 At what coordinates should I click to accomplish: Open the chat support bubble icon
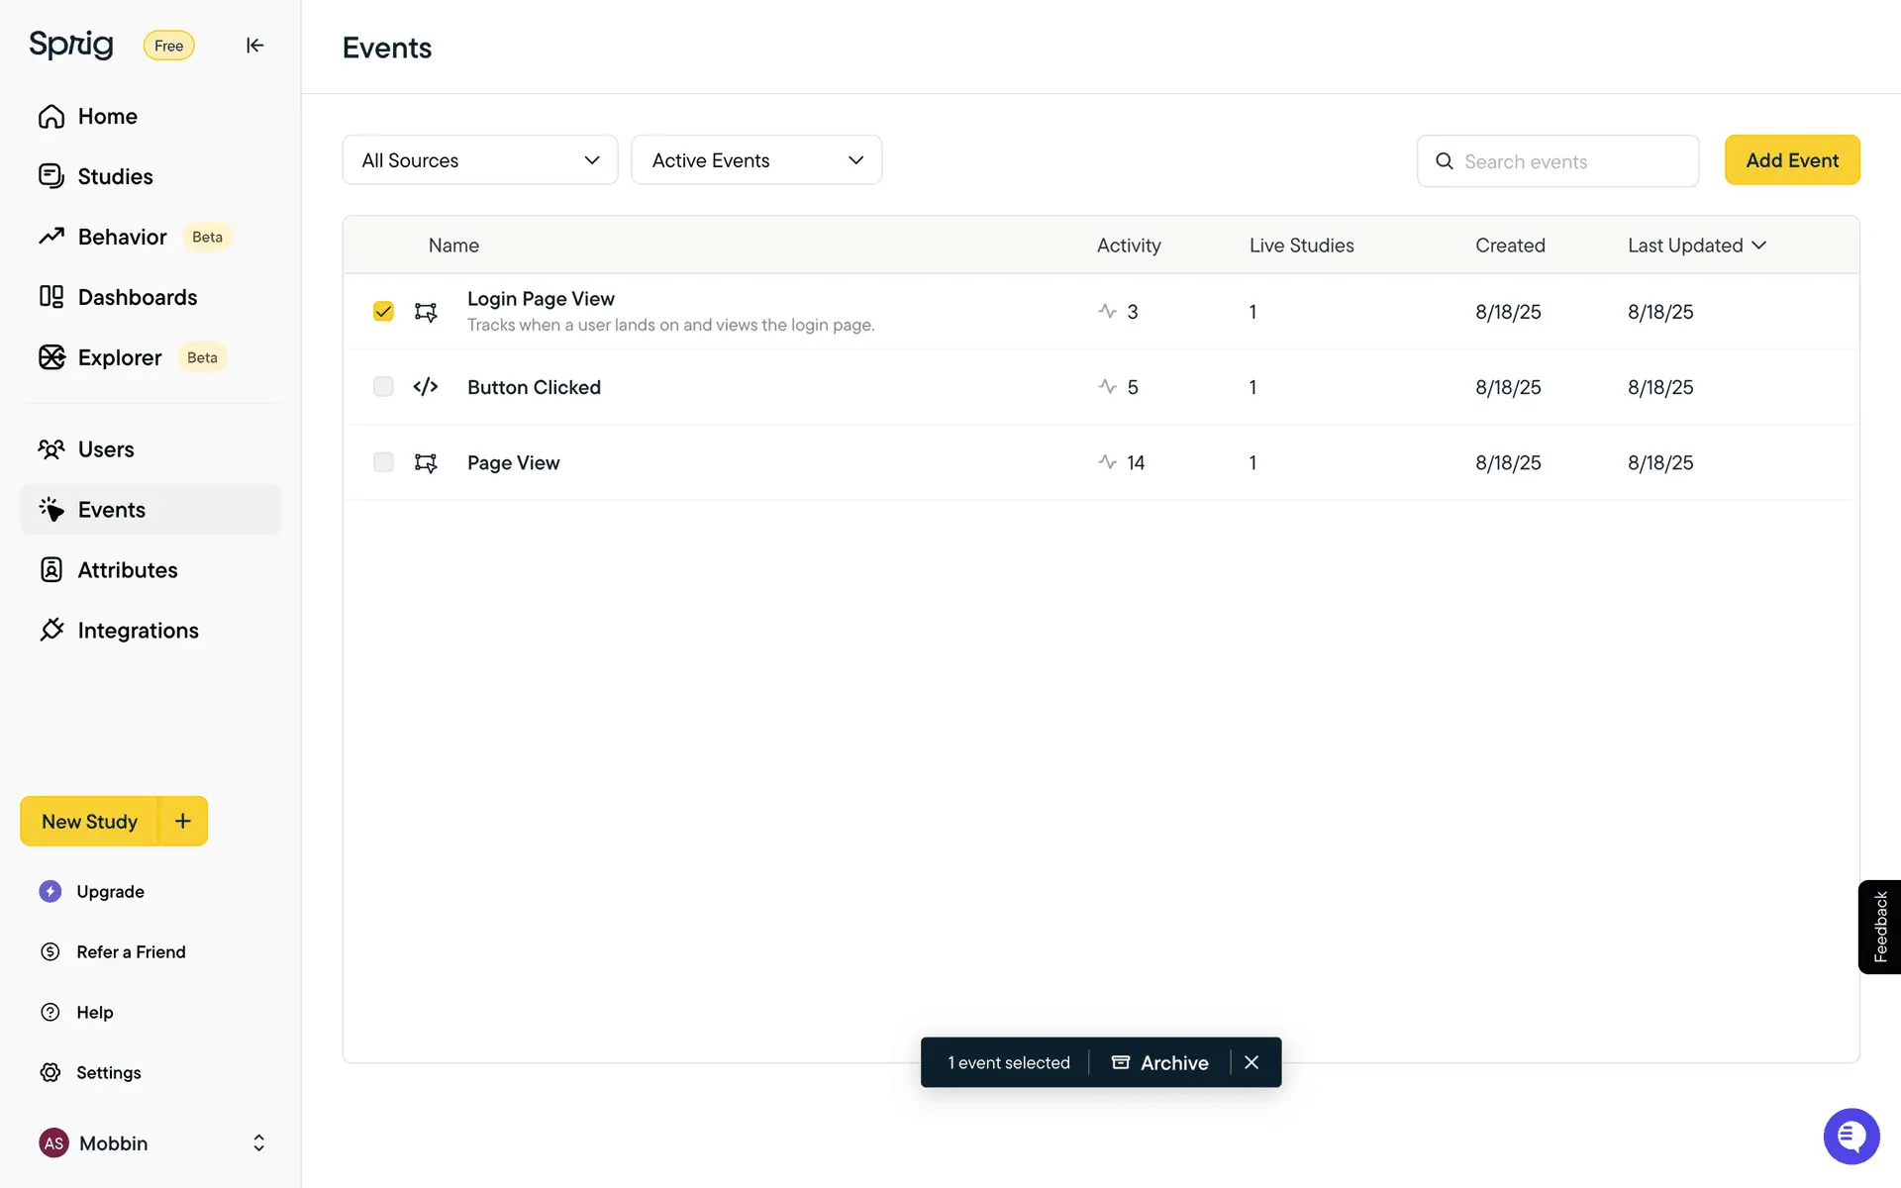[x=1851, y=1136]
